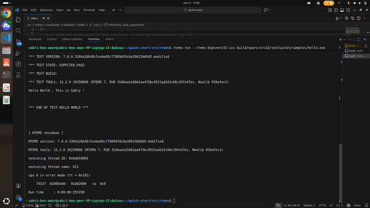Image resolution: width=370 pixels, height=208 pixels.
Task: Open the Edit menu
Action: 34,10
